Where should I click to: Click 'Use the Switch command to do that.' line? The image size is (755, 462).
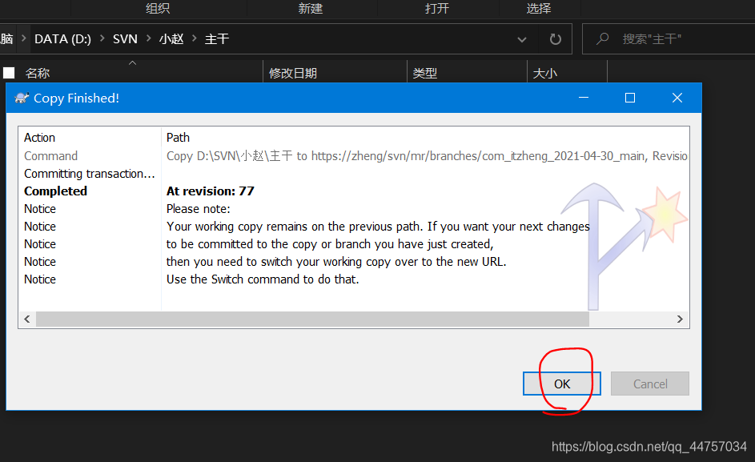coord(263,279)
